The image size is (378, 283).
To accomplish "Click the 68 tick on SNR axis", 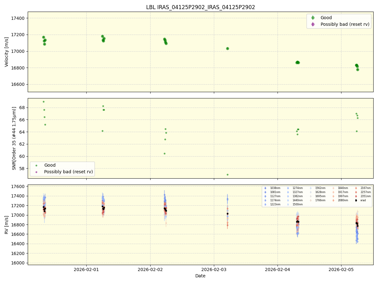I will click(22, 108).
